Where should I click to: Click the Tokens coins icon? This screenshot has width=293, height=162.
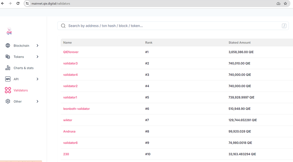coord(8,57)
